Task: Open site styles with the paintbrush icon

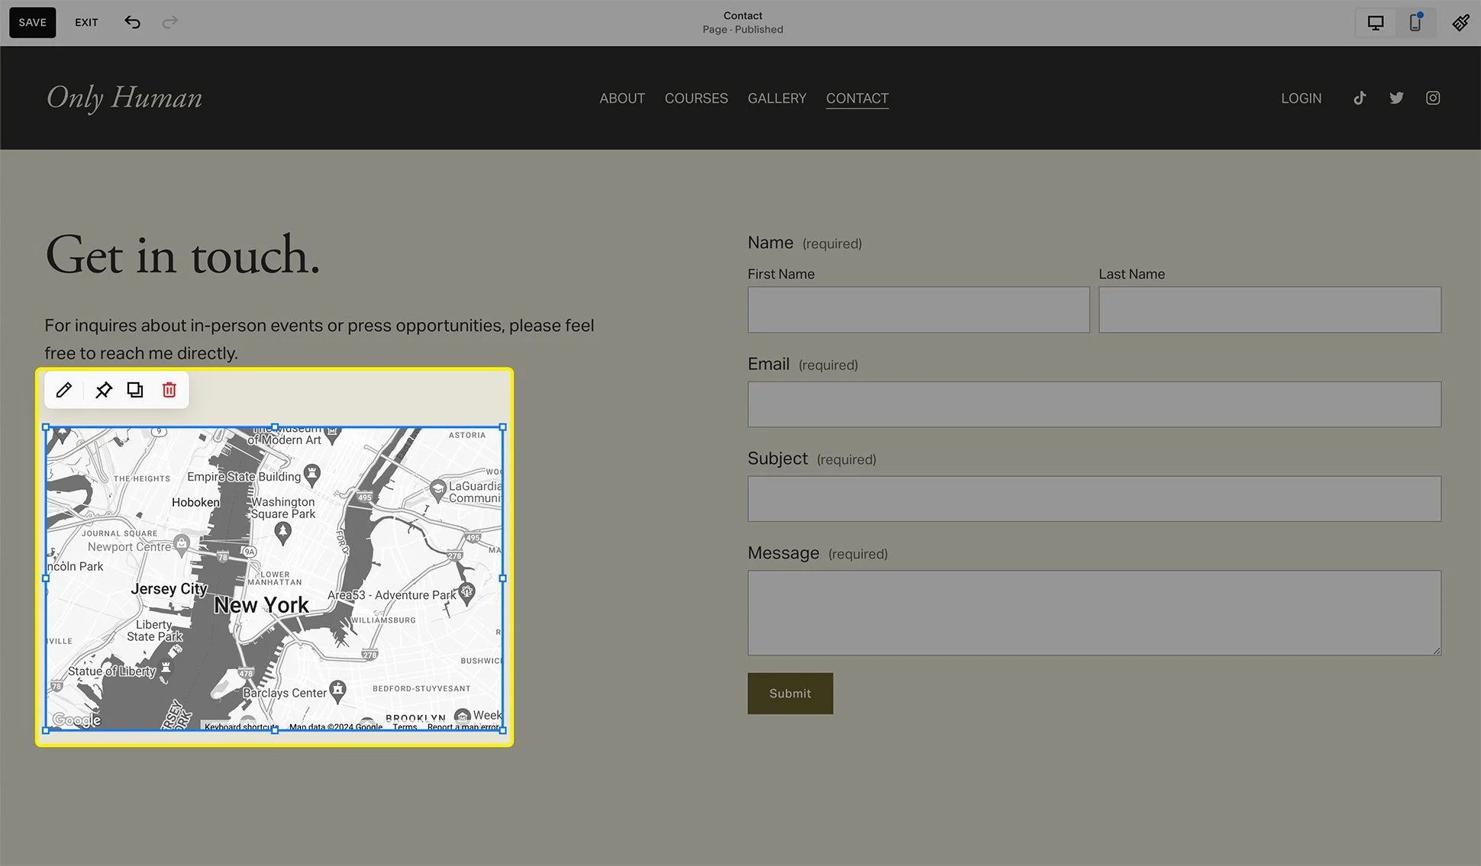Action: [1460, 22]
